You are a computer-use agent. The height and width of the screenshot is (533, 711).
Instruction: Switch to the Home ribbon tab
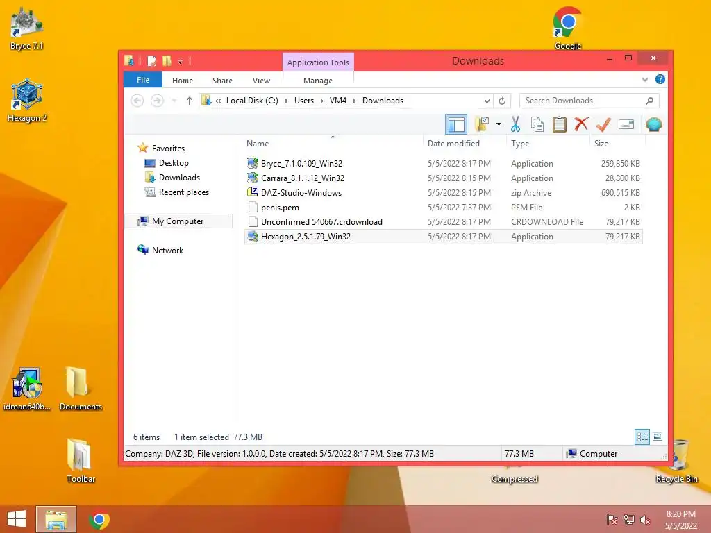click(x=183, y=81)
